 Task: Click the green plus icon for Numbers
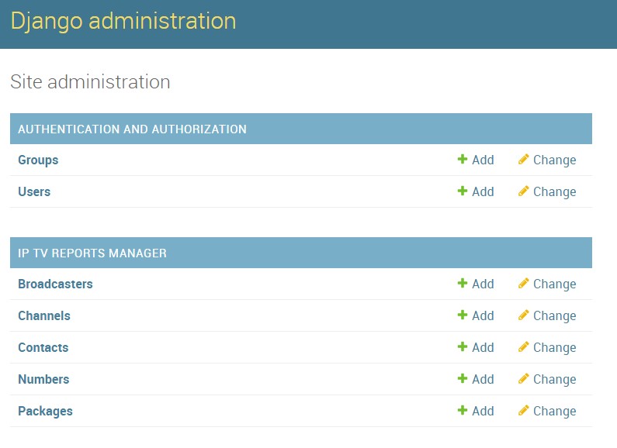[463, 379]
